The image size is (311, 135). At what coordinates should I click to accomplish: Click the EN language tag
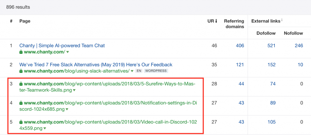[139, 71]
